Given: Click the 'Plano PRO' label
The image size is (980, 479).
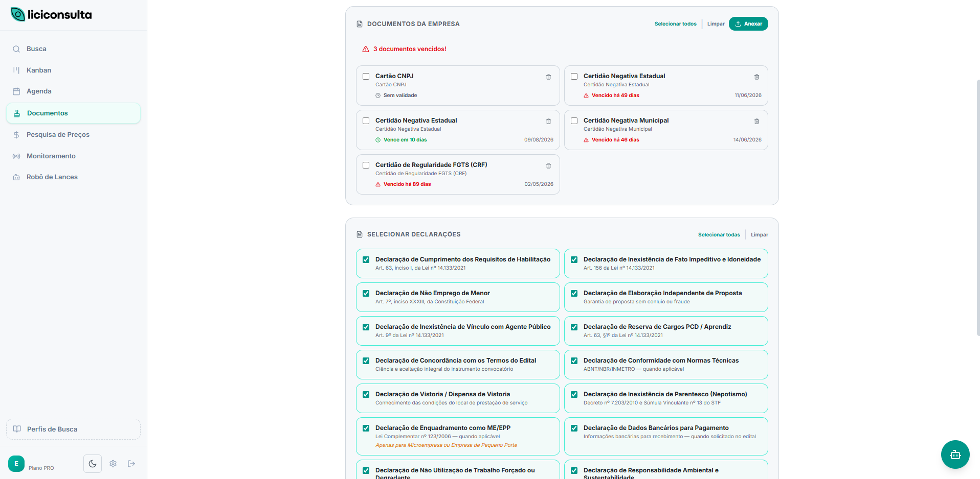Looking at the screenshot, I should (41, 468).
